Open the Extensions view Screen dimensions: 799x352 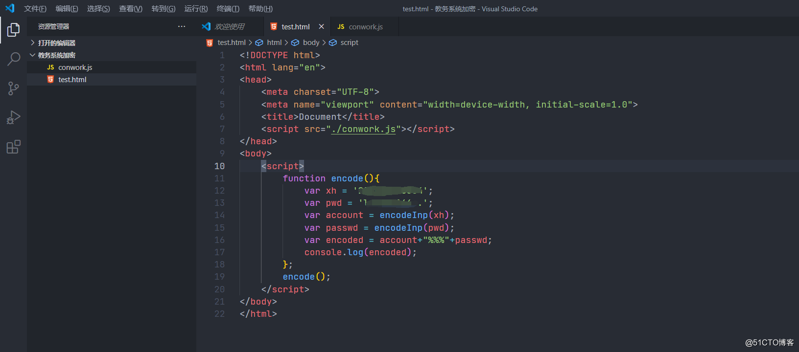point(13,147)
